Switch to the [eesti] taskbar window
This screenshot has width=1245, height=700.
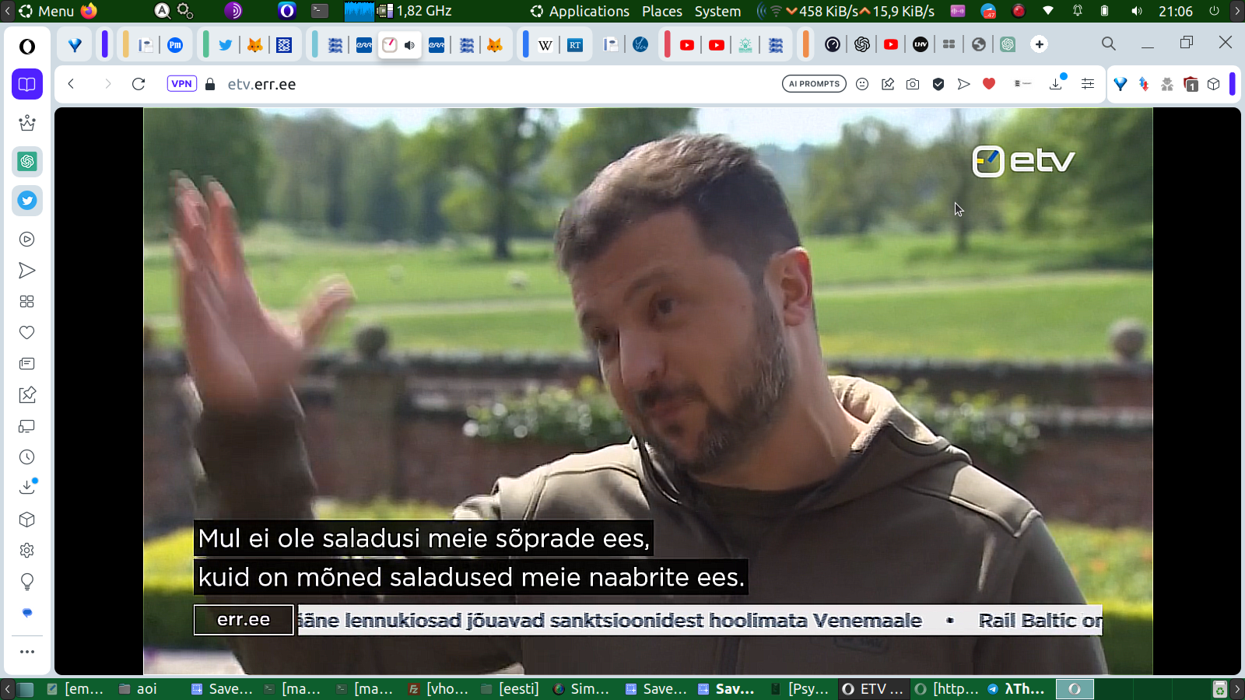(x=510, y=688)
